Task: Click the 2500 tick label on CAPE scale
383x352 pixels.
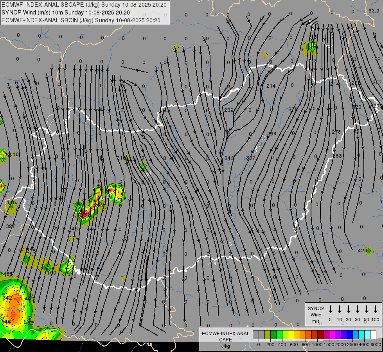Action: coord(352,345)
